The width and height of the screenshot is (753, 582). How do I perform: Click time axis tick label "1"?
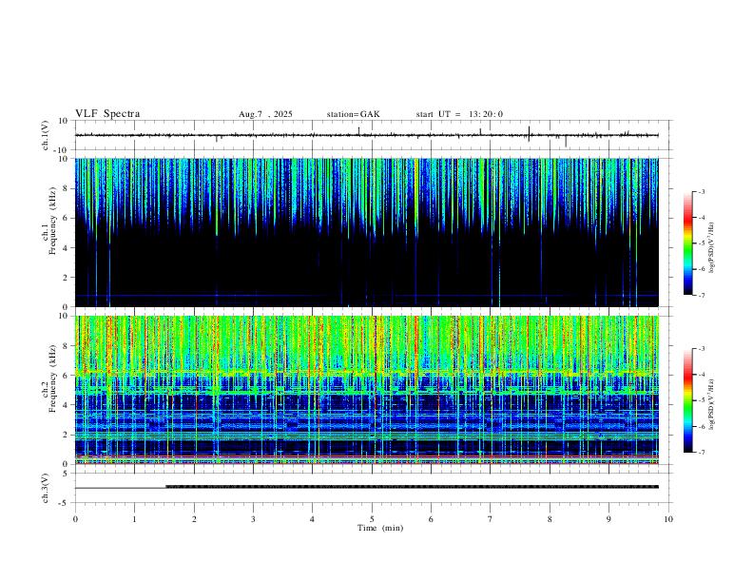tap(134, 519)
